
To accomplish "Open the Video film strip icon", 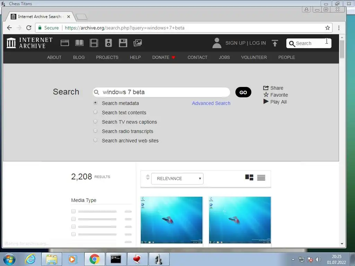I will click(x=94, y=43).
